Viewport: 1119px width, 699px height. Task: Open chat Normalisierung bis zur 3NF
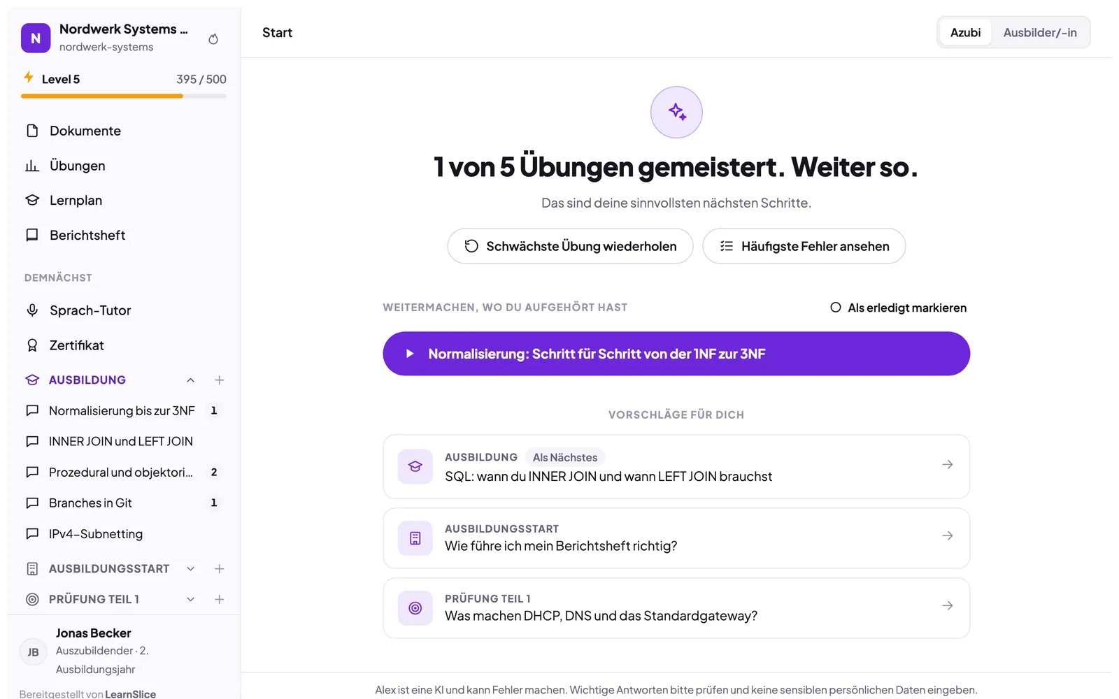click(124, 411)
